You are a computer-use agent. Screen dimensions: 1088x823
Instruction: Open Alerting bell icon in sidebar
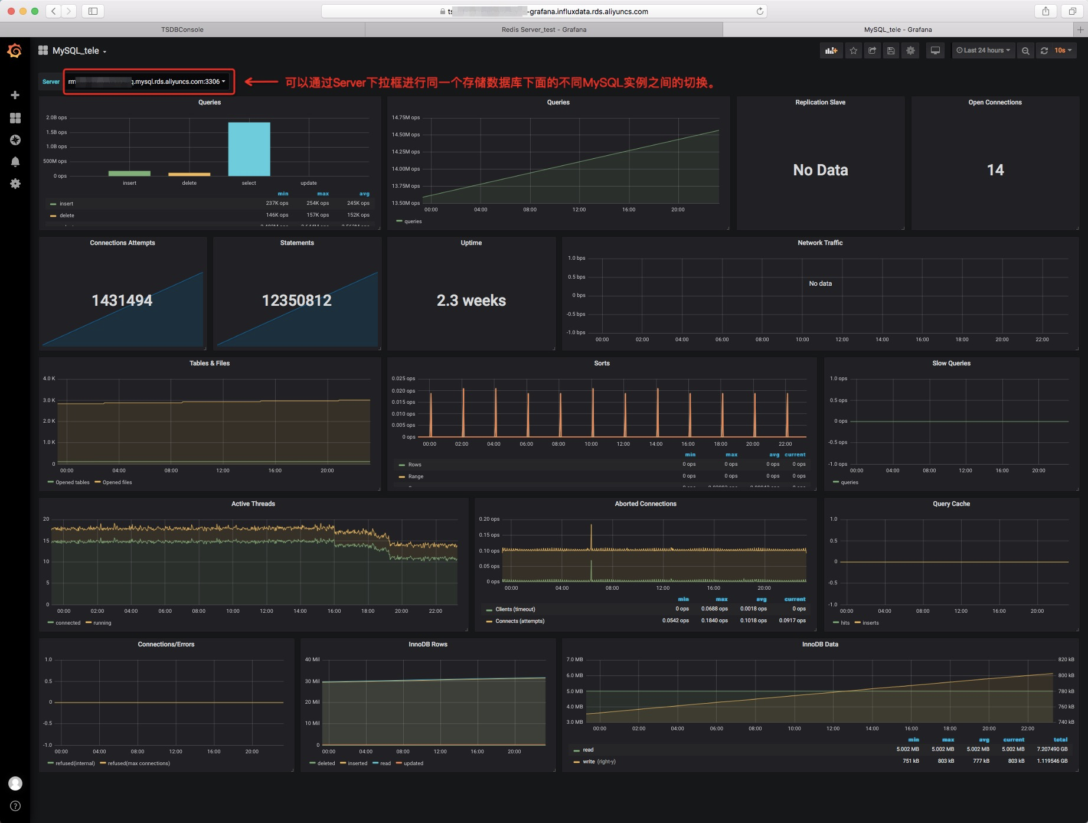(x=15, y=162)
